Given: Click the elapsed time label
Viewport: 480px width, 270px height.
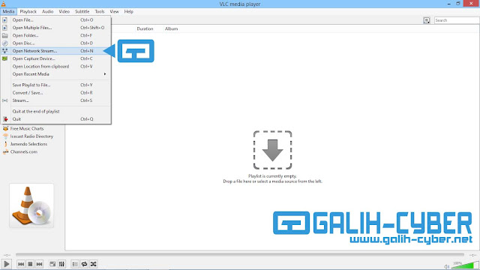Looking at the screenshot, I should click(x=7, y=255).
